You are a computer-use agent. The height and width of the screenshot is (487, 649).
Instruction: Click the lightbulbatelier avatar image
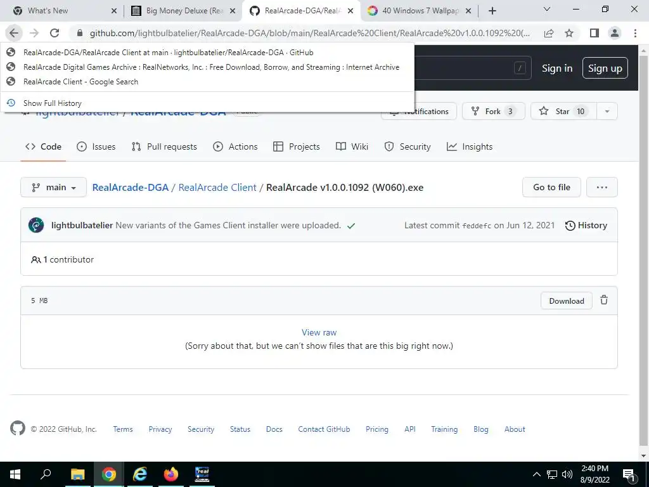36,225
